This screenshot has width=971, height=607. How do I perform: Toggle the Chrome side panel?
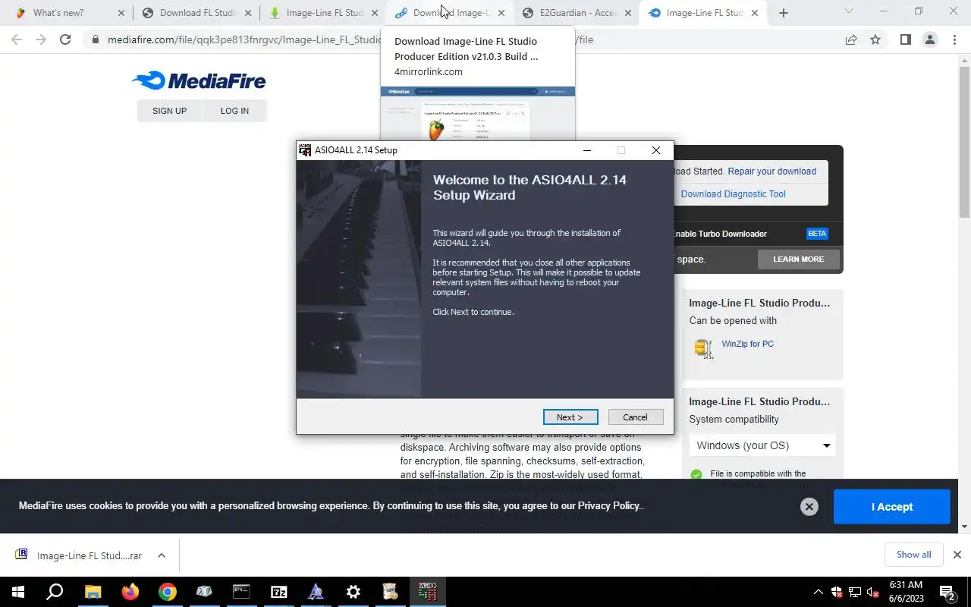(x=905, y=39)
